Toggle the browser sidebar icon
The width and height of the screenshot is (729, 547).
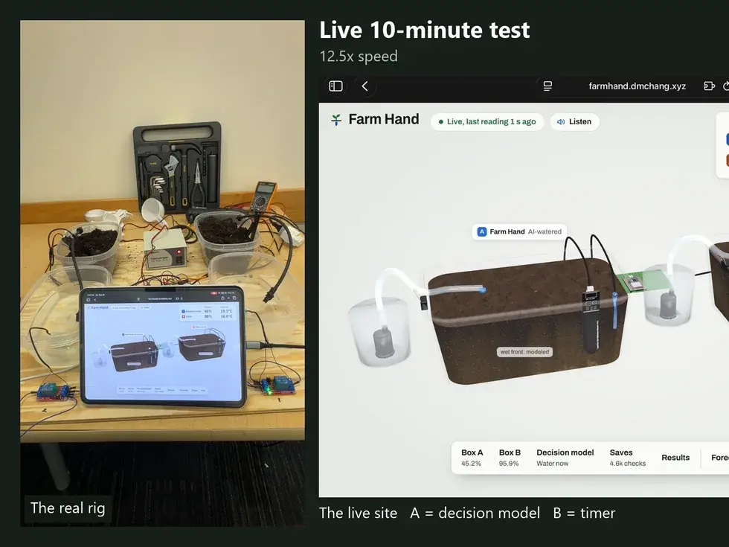click(x=335, y=86)
